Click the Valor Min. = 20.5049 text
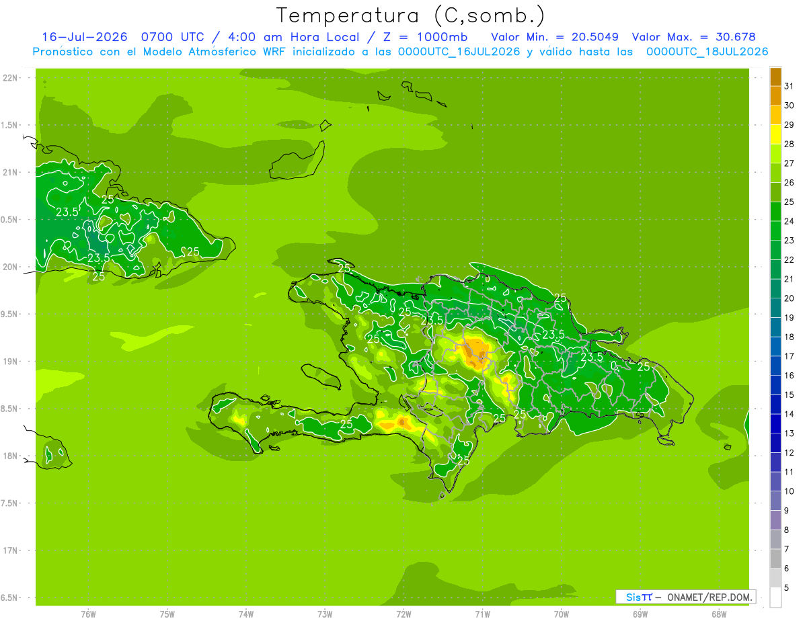Viewport: 807px width, 623px height. point(555,36)
